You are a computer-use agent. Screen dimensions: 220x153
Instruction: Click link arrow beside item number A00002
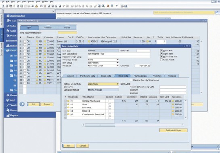point(89,41)
